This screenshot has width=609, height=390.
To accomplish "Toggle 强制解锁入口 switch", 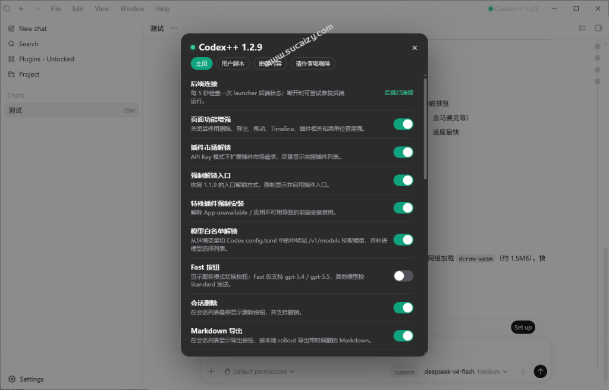I will (x=403, y=180).
